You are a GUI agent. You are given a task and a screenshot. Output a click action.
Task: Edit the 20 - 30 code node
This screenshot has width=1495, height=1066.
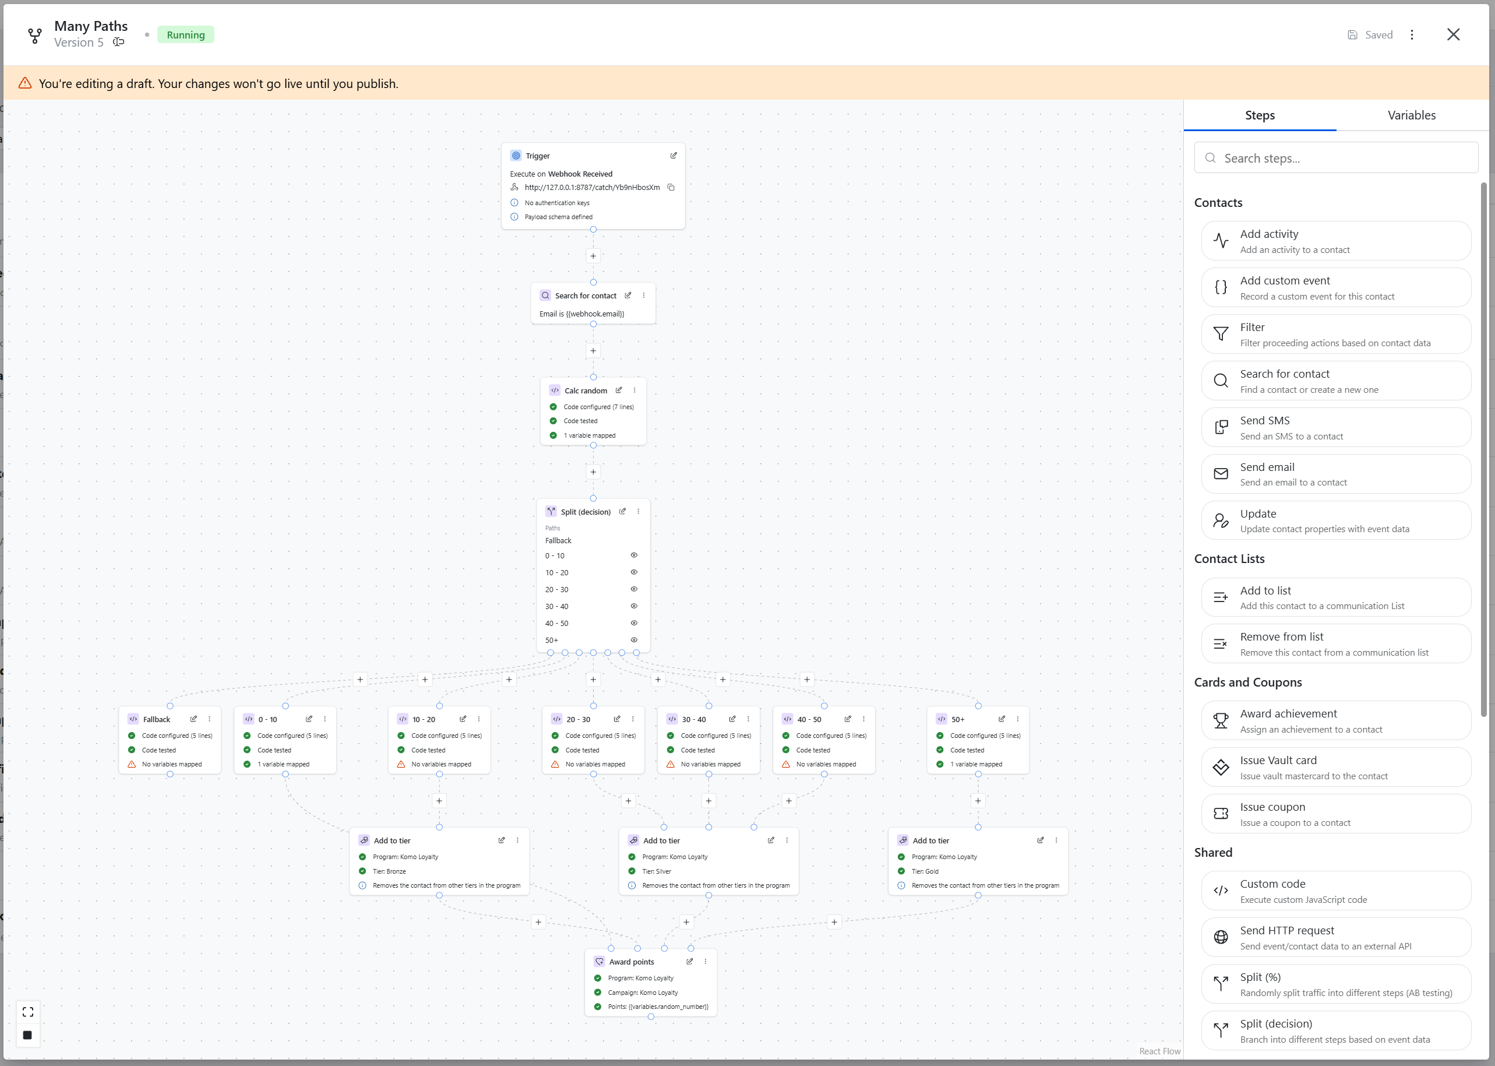618,719
